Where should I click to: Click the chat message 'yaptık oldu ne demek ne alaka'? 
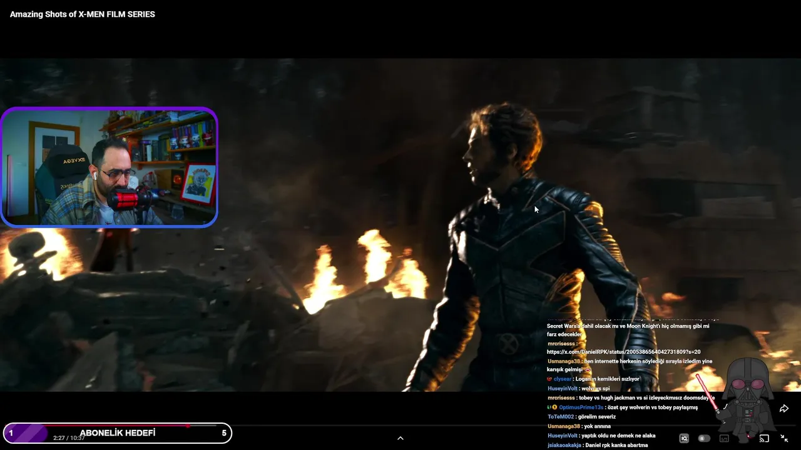[x=620, y=436]
